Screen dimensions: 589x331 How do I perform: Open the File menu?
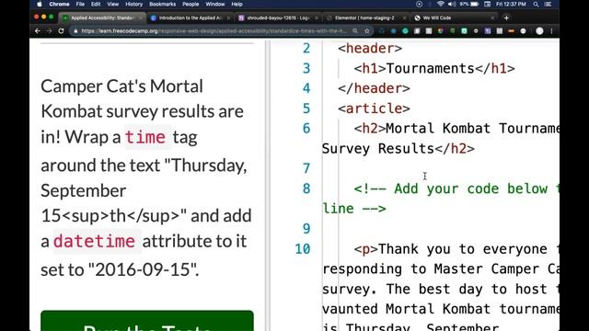coord(80,4)
